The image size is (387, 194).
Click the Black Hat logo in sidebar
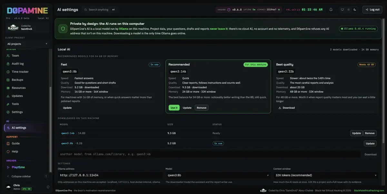(x=13, y=28)
